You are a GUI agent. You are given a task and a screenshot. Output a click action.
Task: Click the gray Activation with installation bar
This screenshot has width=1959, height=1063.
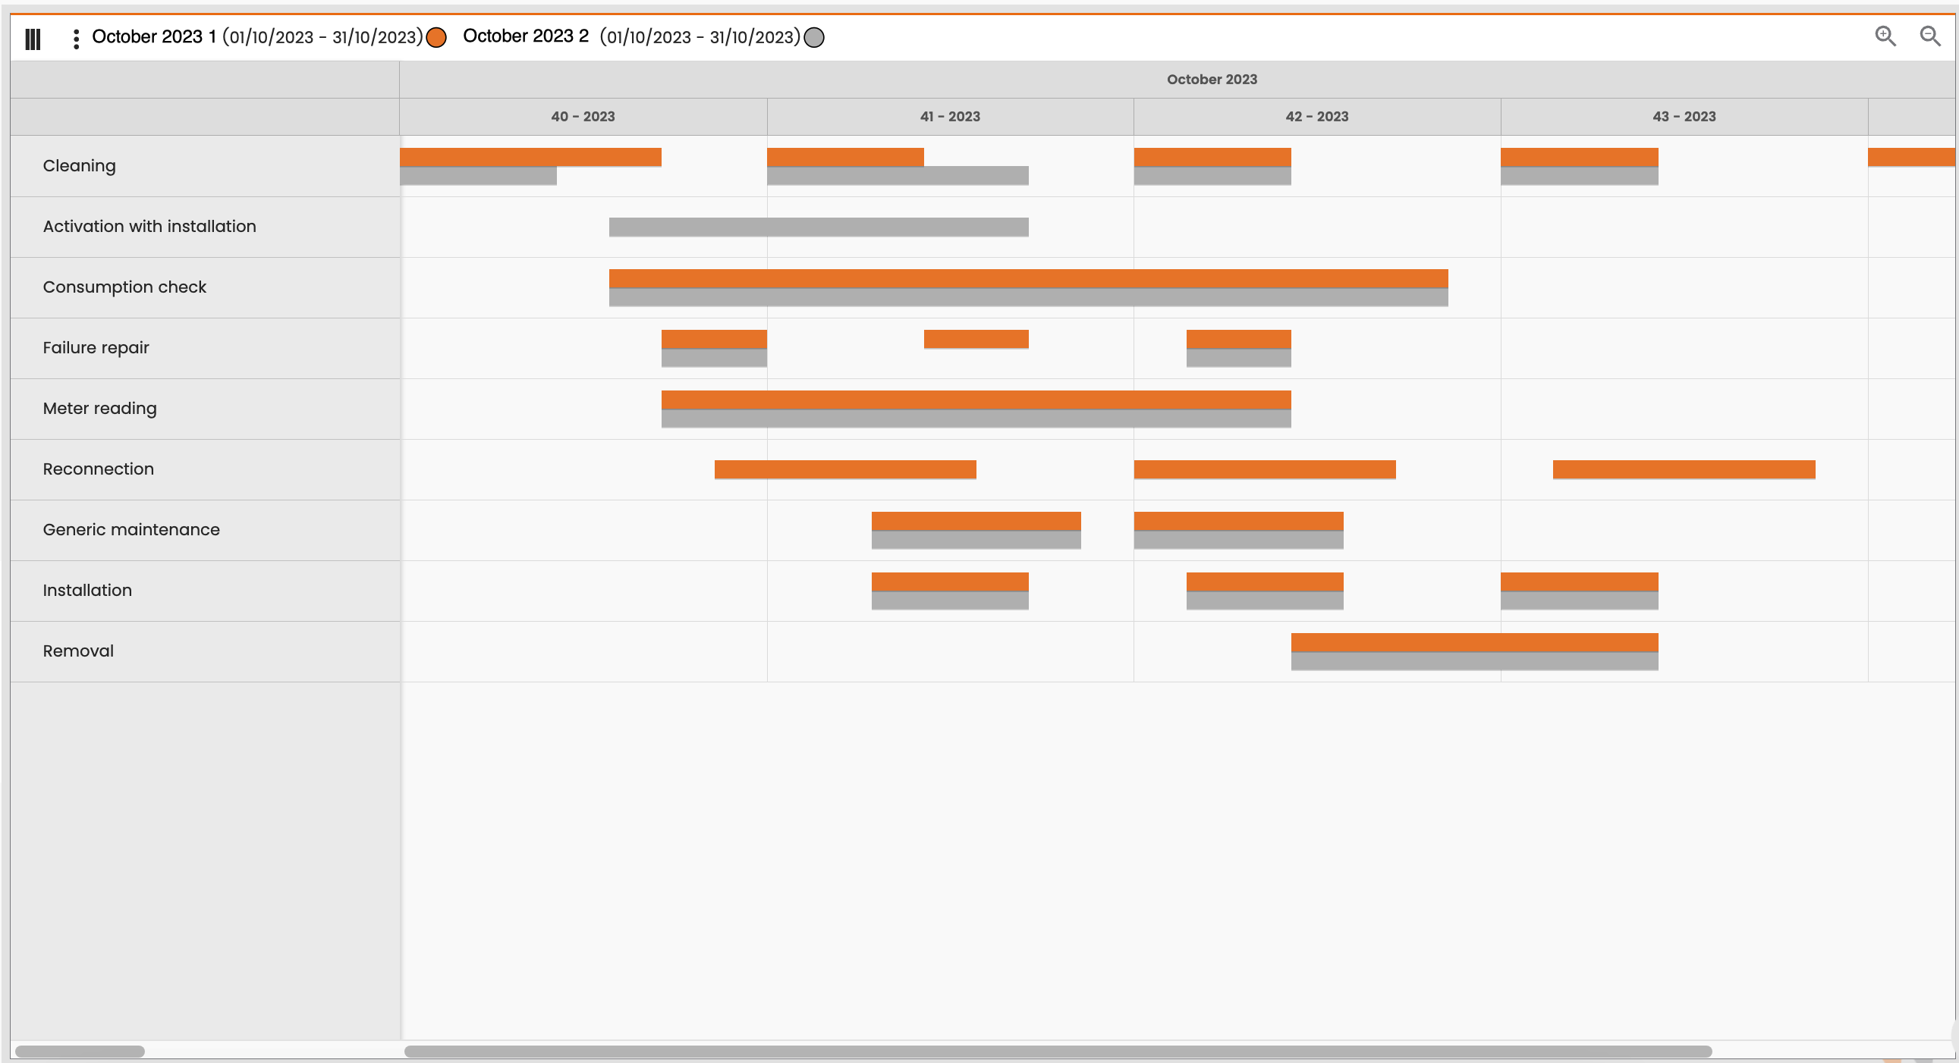[819, 227]
